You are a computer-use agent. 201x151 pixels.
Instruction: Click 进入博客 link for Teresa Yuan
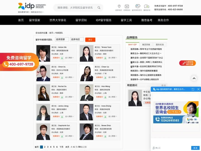click(x=113, y=58)
